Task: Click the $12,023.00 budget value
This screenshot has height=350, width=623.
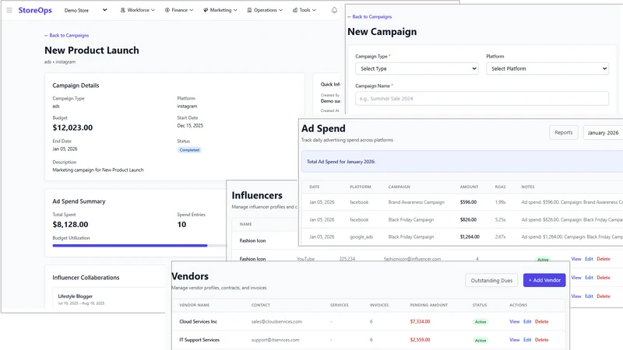Action: (x=72, y=128)
